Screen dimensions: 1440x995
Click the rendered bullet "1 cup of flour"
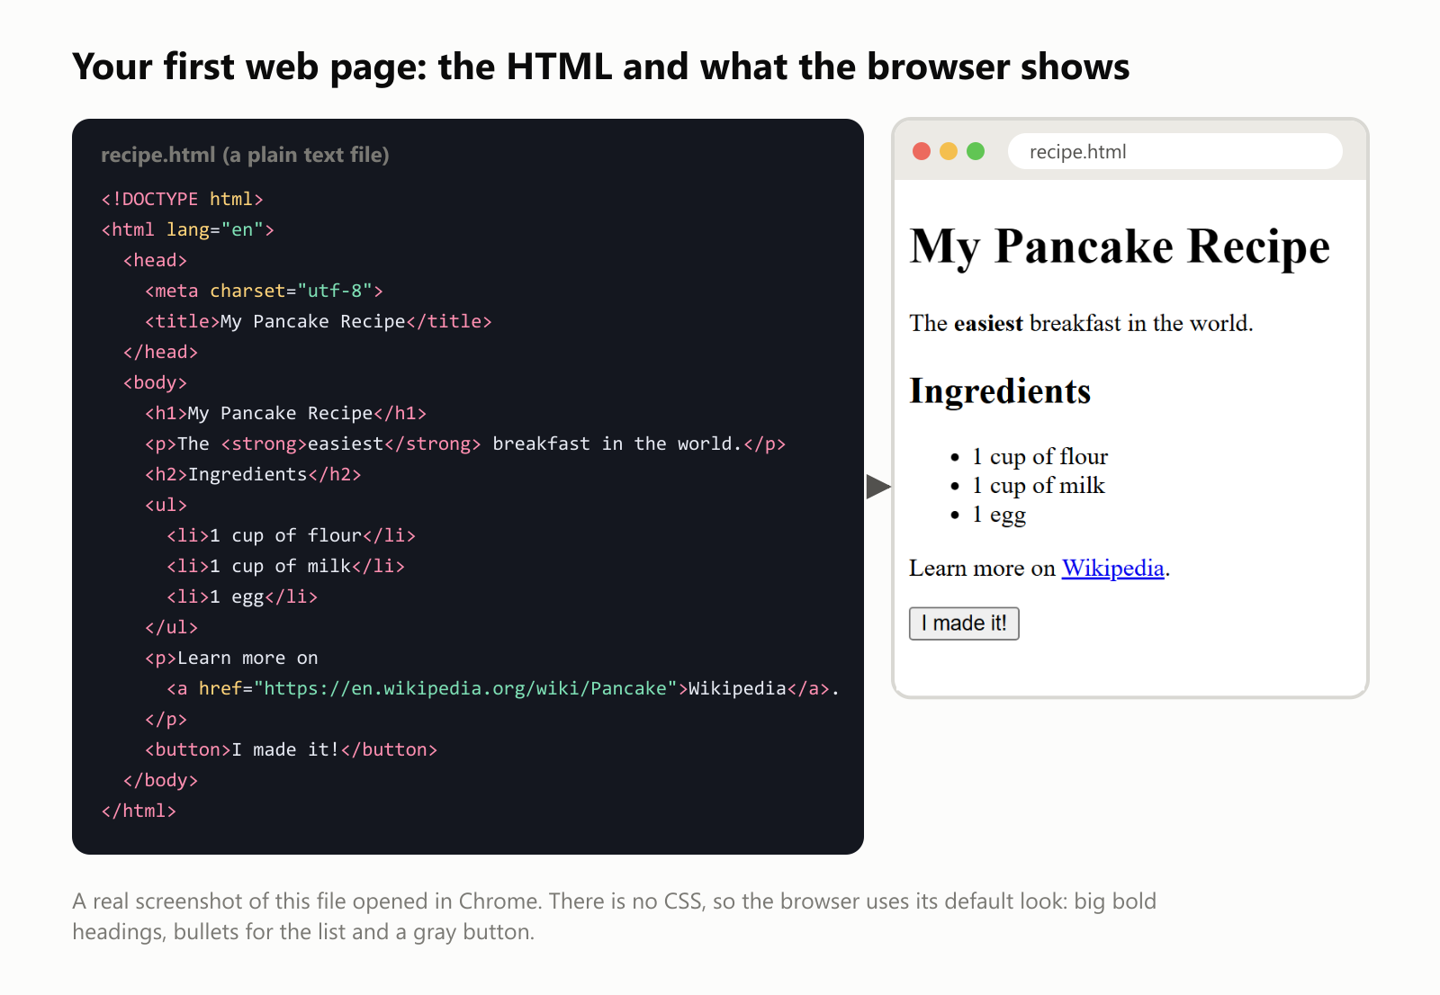[x=1039, y=457]
